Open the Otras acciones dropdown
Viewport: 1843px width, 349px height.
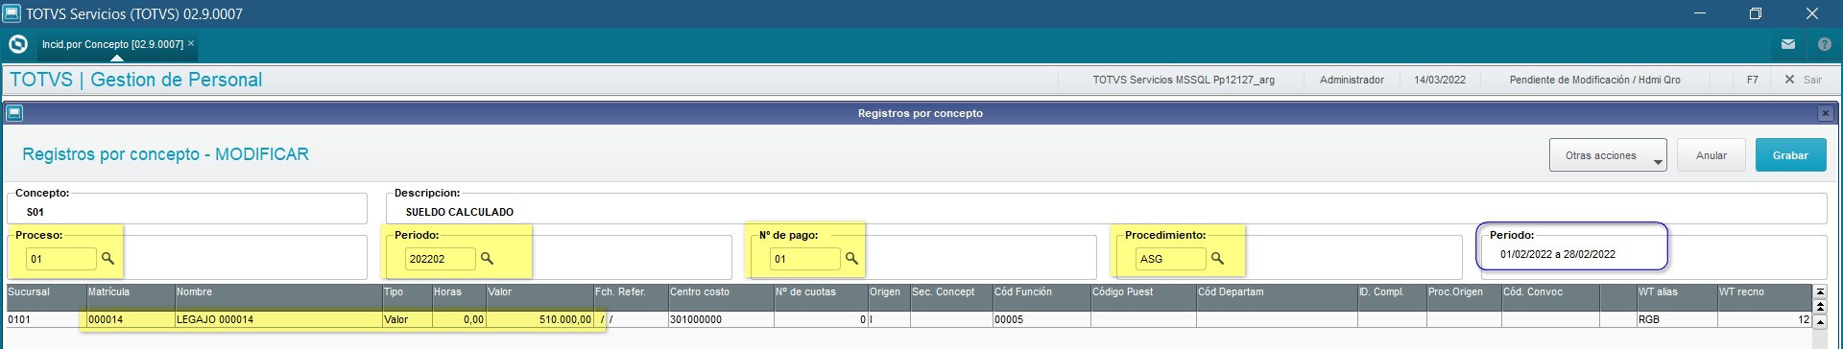pos(1608,155)
